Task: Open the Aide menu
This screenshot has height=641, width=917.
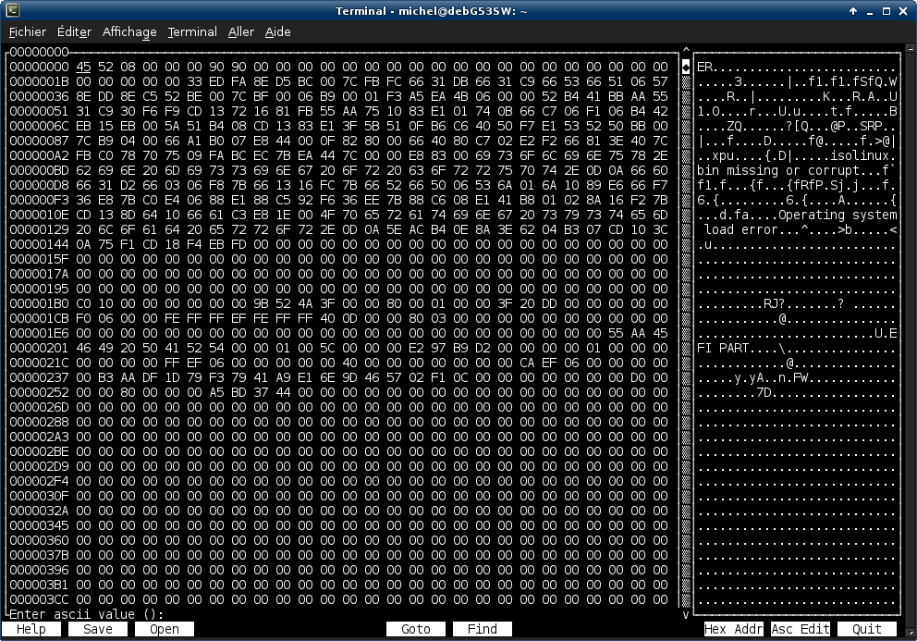Action: point(278,31)
